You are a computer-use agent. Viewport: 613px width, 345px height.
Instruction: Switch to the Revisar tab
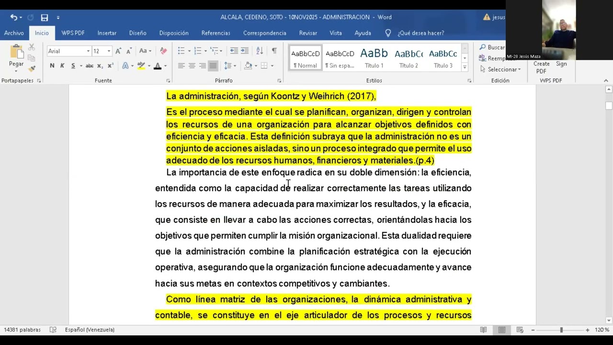[x=308, y=33]
